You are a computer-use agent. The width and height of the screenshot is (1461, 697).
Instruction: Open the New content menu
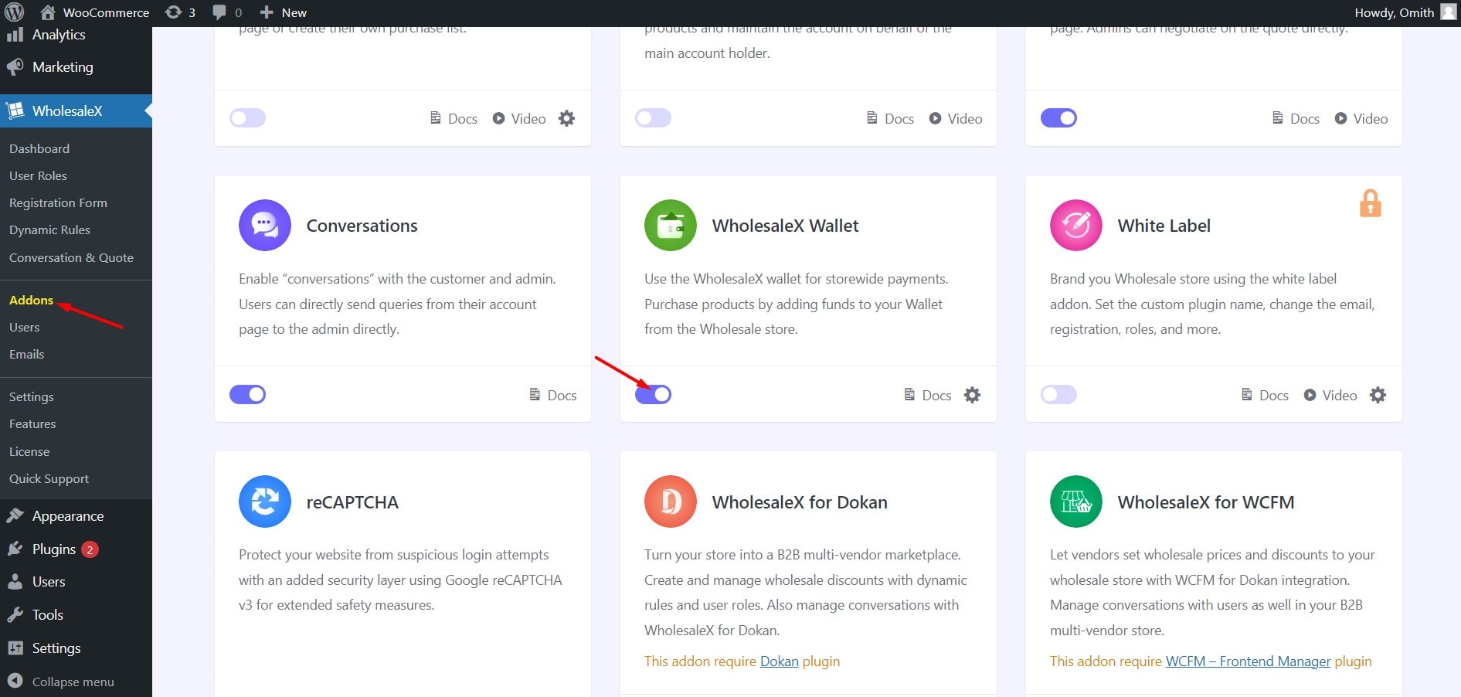pyautogui.click(x=283, y=12)
